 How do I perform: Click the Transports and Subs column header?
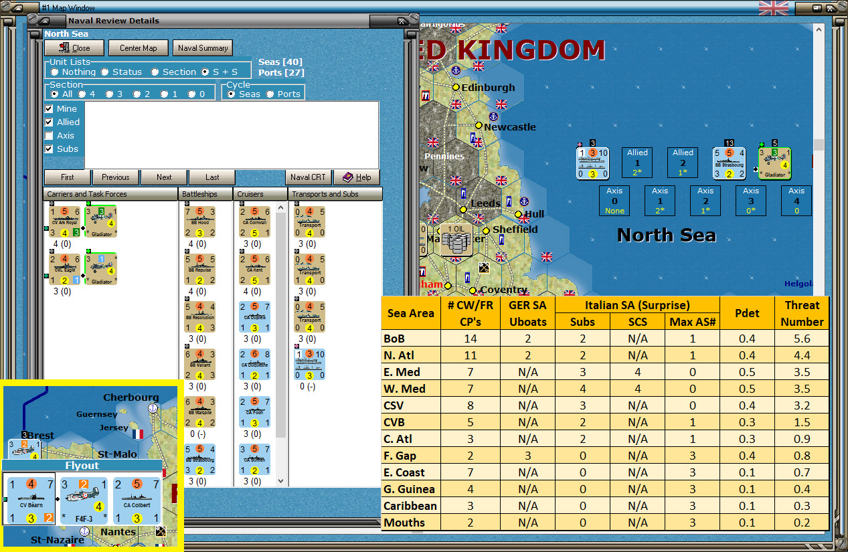pyautogui.click(x=335, y=194)
